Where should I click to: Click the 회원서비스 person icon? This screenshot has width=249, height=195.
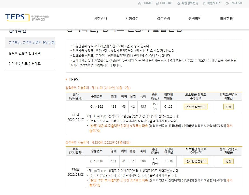coord(204,4)
